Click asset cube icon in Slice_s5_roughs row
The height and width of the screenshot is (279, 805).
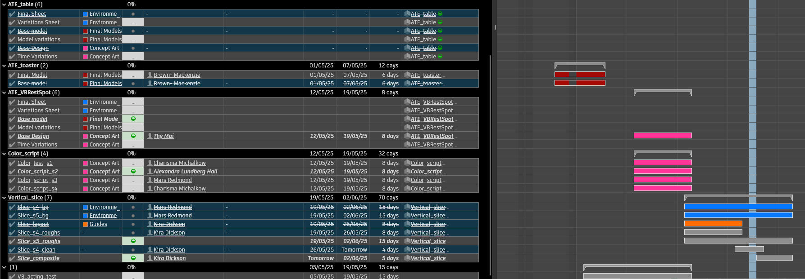point(407,241)
